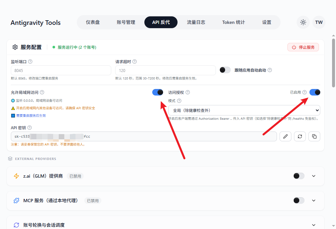
Task: Click the z.ai 已禁用 badge
Action: coord(75,176)
